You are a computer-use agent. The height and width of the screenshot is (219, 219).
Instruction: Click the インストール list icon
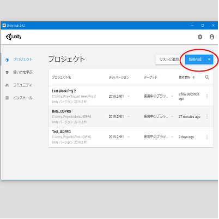pos(7,98)
